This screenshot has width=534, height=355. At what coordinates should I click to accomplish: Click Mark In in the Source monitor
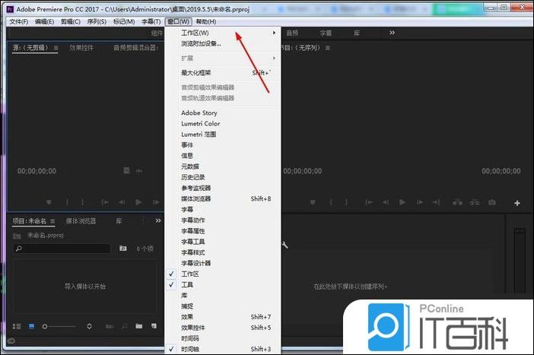click(67, 202)
